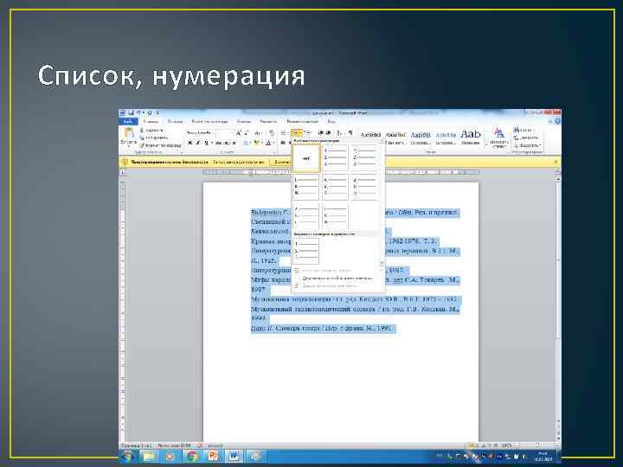Screen dimensions: 623x467
Task: Open File Explorer from the taskbar
Action: coord(151,457)
